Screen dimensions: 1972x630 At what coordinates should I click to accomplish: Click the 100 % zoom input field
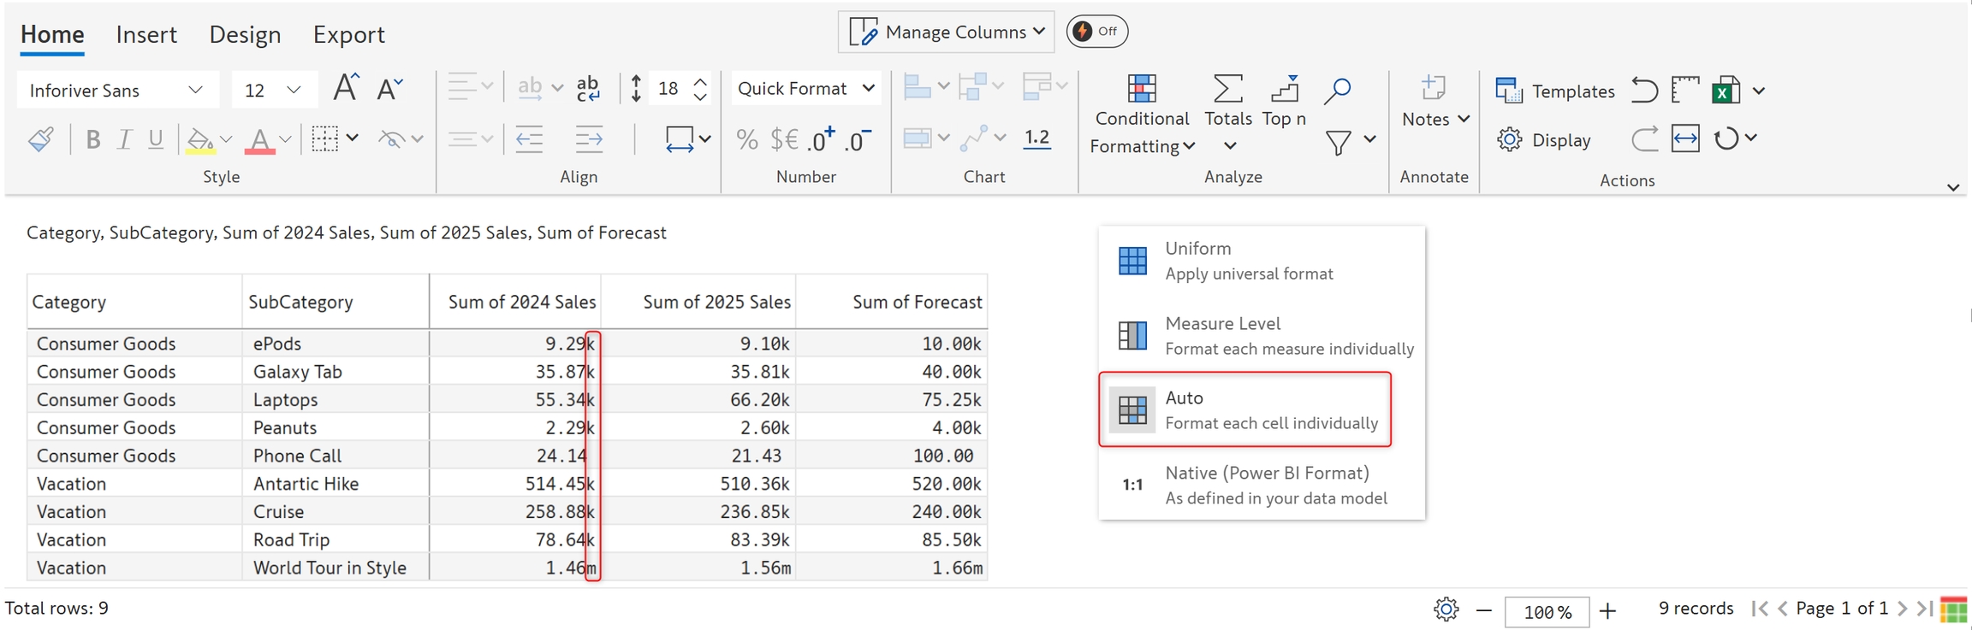[1547, 612]
